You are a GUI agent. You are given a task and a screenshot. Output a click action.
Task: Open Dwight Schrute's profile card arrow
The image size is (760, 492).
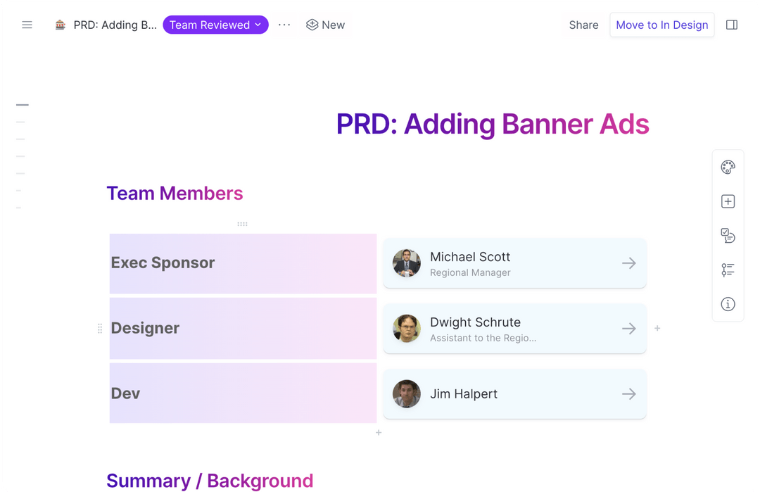[x=628, y=329]
